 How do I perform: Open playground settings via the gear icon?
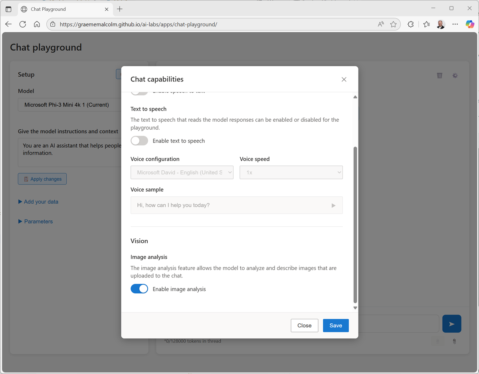(x=455, y=75)
